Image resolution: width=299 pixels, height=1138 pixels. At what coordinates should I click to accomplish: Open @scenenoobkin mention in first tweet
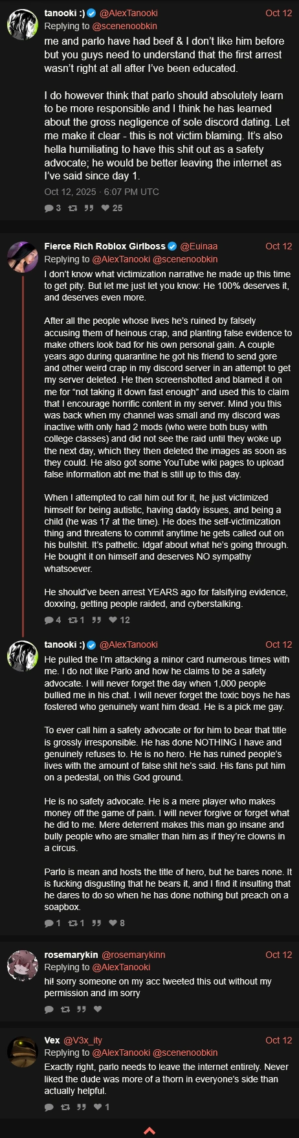[x=125, y=27]
